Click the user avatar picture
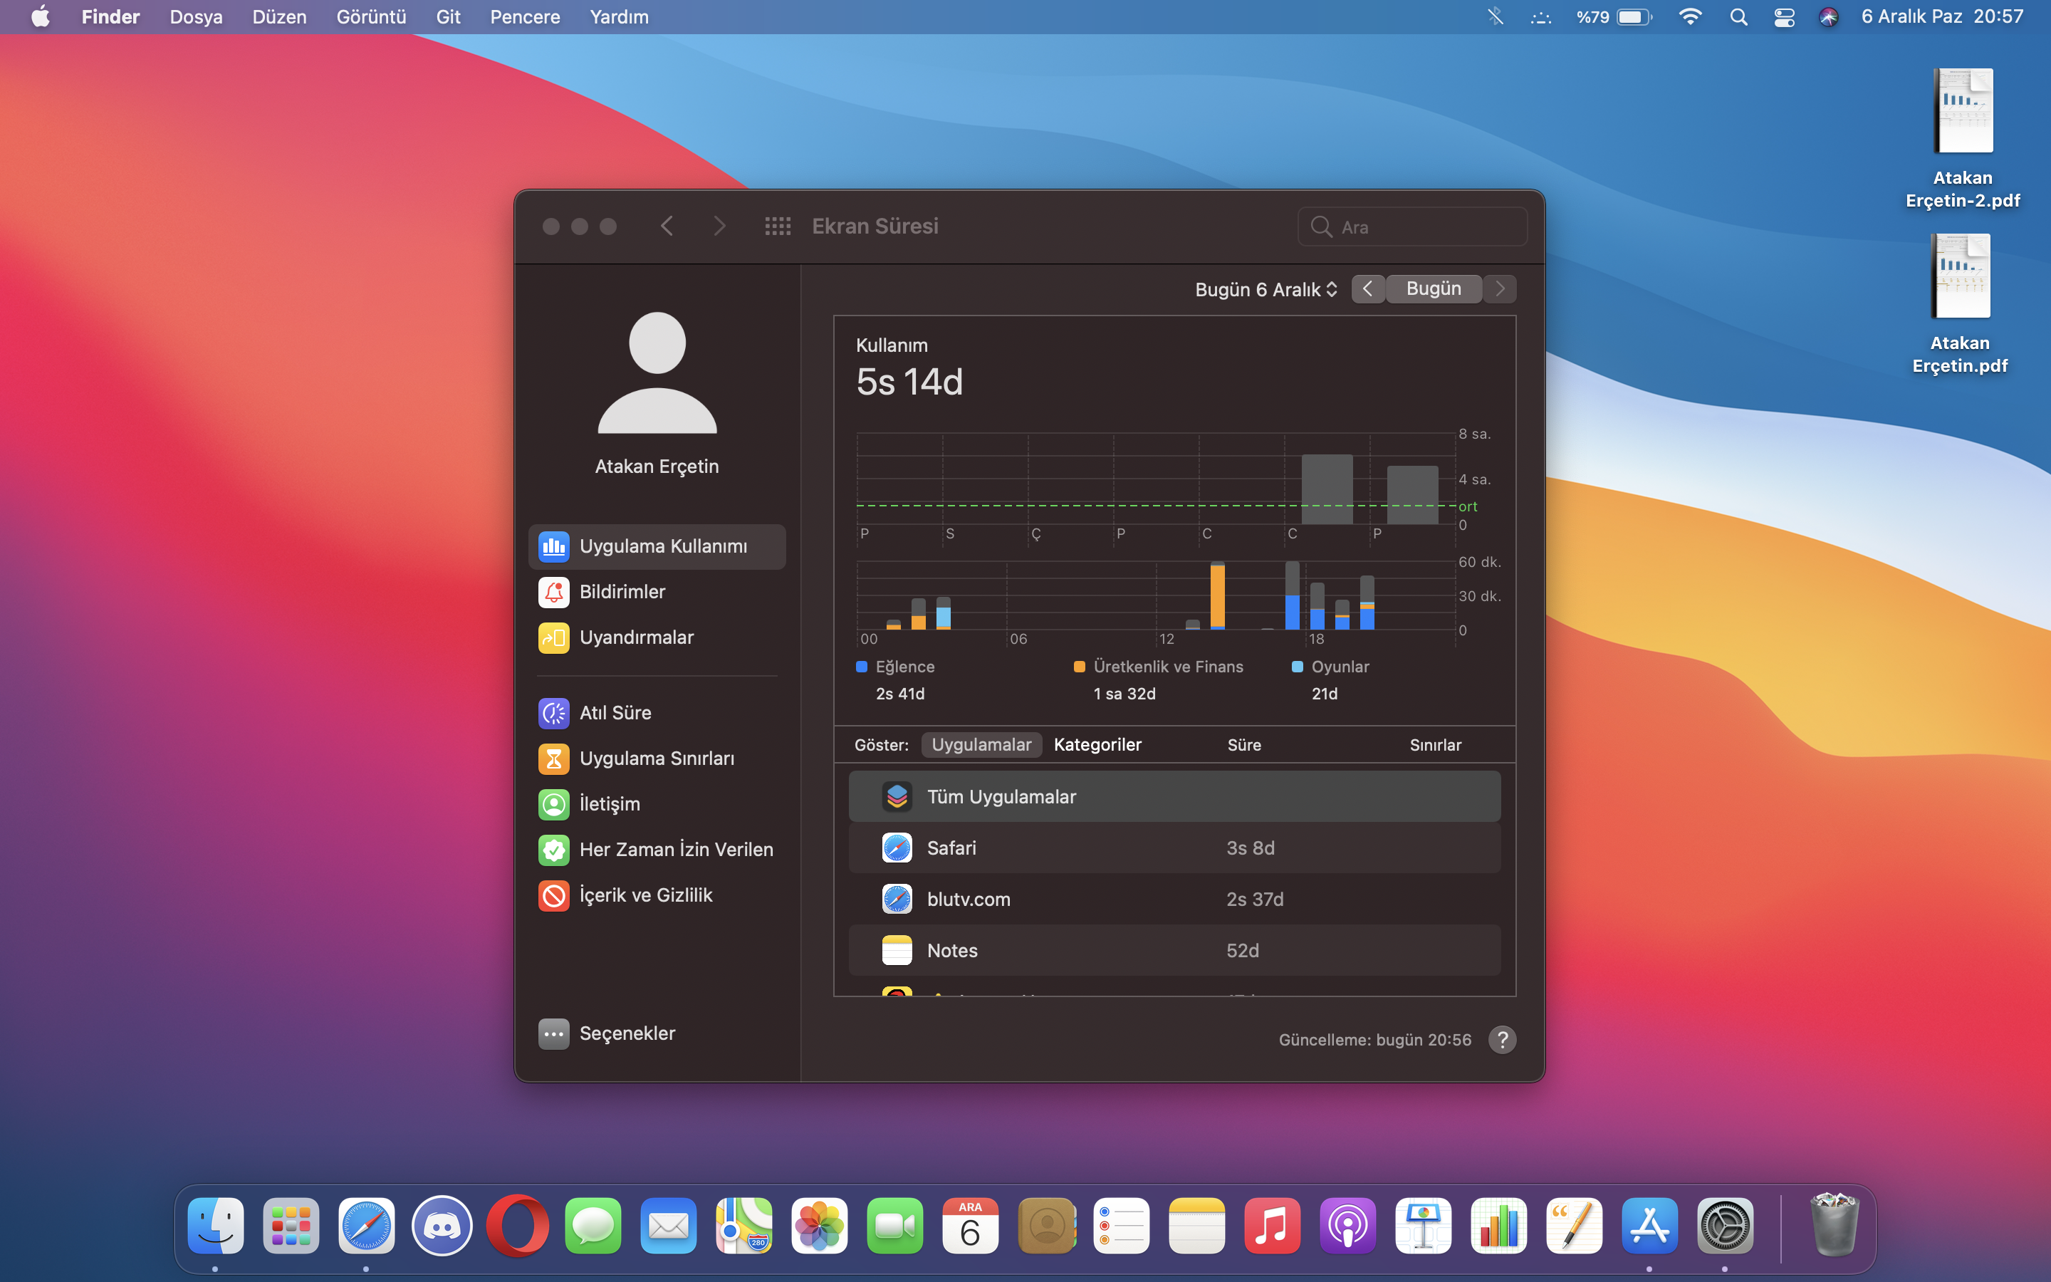This screenshot has height=1282, width=2051. pyautogui.click(x=657, y=373)
